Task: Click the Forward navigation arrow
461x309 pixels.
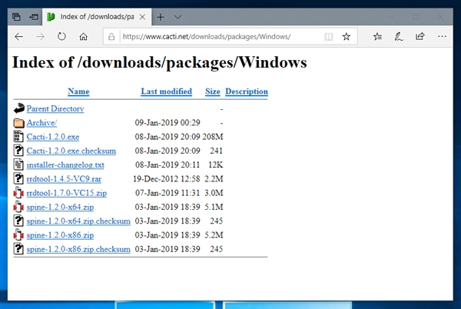Action: (x=40, y=37)
